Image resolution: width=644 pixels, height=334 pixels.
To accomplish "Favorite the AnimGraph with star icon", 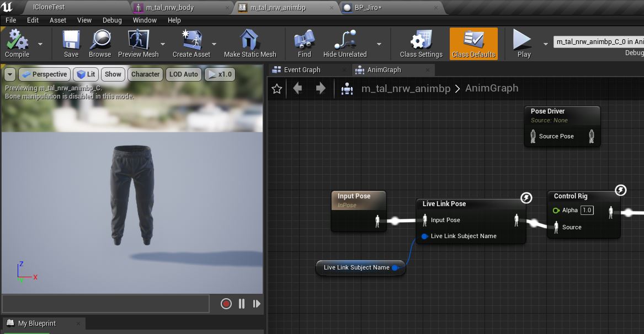I will [277, 89].
